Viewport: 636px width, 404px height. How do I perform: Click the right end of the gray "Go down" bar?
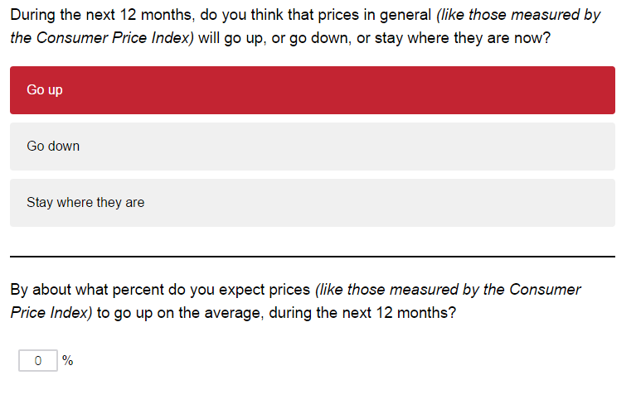(605, 147)
